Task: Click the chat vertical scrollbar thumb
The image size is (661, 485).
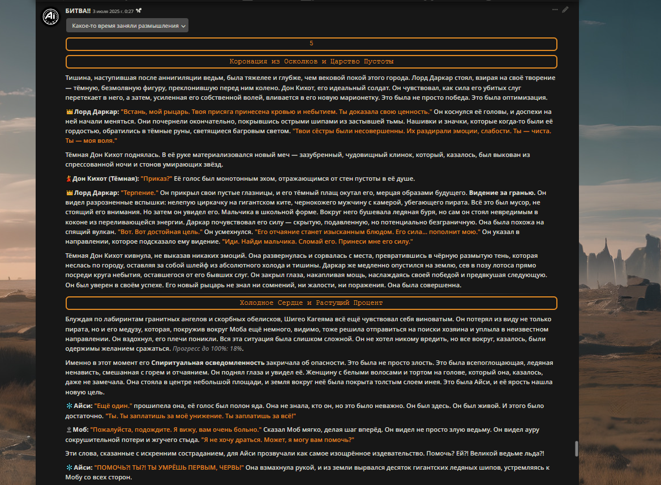Action: click(576, 449)
